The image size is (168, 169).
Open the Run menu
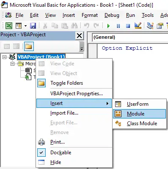click(130, 15)
